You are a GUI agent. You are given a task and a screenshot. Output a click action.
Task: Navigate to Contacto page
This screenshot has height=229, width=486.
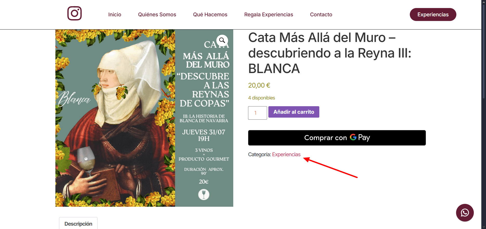[321, 15]
